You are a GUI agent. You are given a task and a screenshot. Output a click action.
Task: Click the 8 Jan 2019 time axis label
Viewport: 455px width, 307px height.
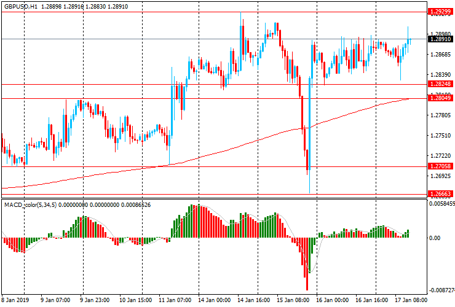click(x=15, y=300)
